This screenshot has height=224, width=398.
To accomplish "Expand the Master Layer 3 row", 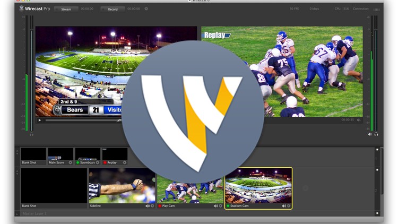I will click(x=17, y=214).
